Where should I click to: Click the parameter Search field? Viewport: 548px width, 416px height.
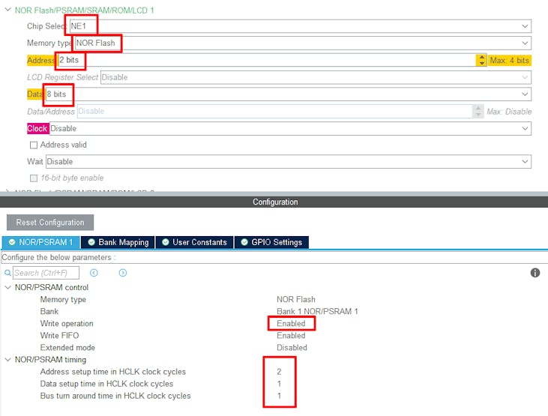(46, 273)
